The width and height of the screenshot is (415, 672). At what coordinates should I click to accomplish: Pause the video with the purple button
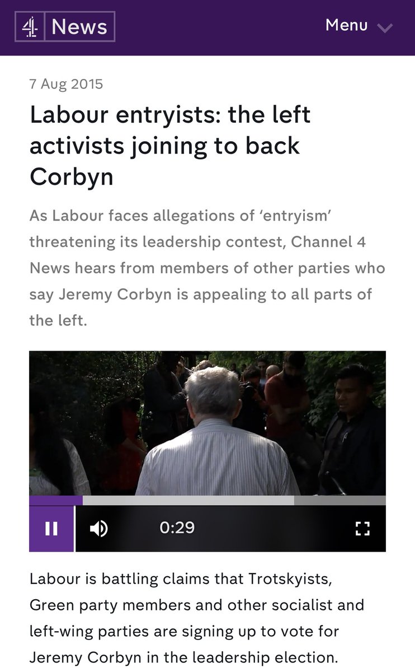click(x=51, y=529)
